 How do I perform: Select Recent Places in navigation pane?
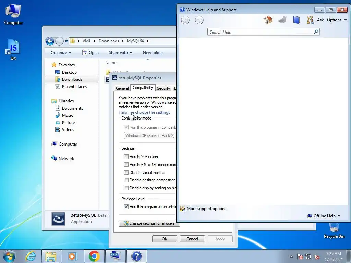tap(74, 87)
